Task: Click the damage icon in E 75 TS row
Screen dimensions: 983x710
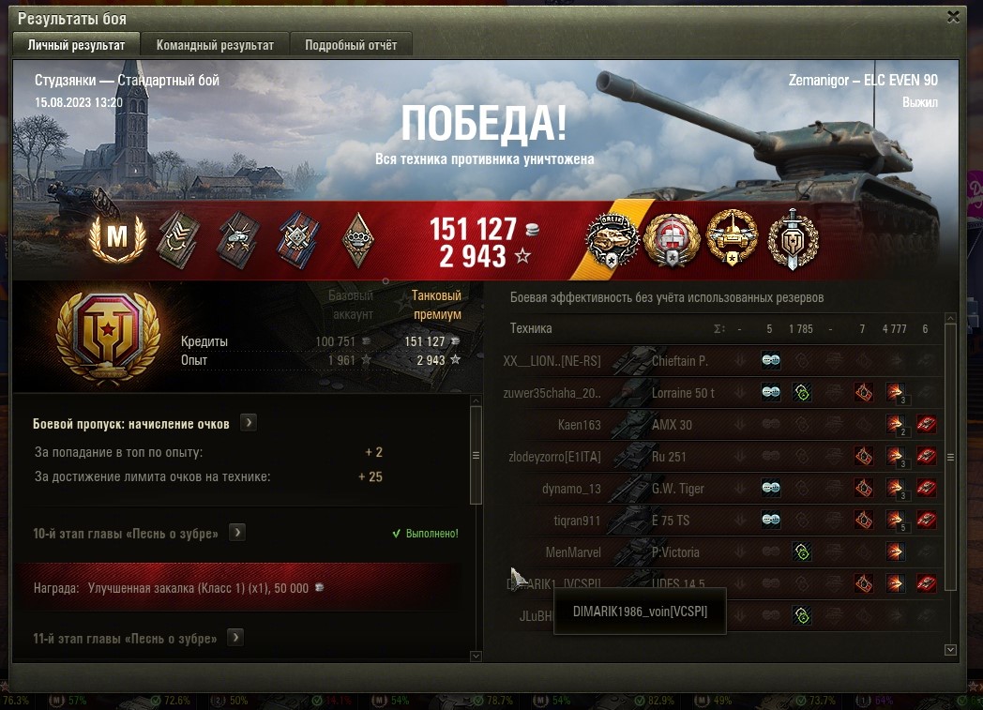Action: (x=896, y=521)
